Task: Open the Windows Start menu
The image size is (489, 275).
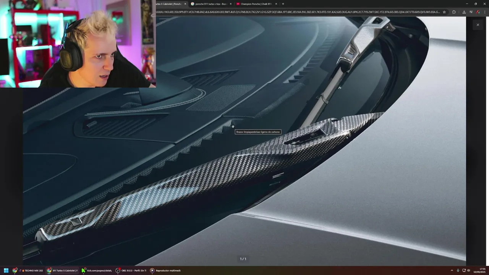Action: [6, 270]
